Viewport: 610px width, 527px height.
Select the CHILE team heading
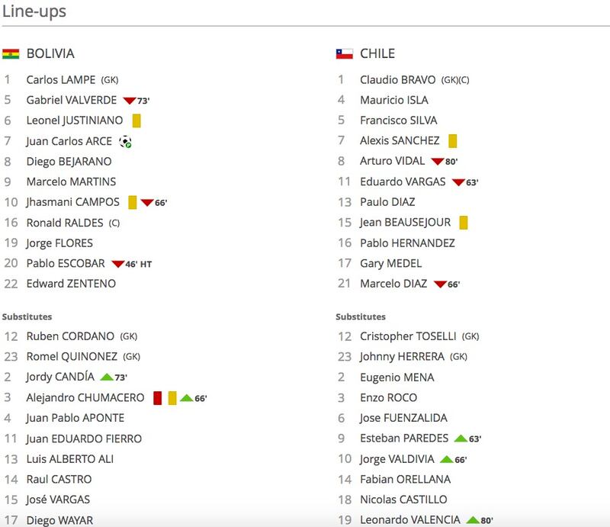pos(377,53)
